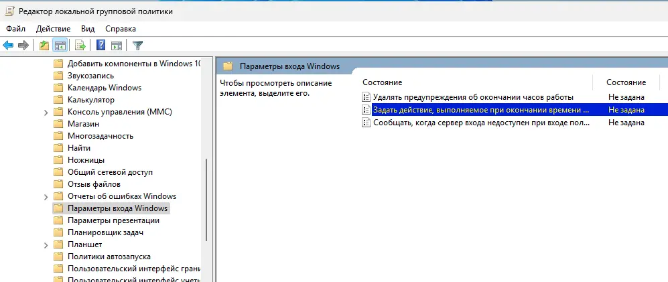668x282 pixels.
Task: Expand Отчеты об ошибках Windows node
Action: 46,197
